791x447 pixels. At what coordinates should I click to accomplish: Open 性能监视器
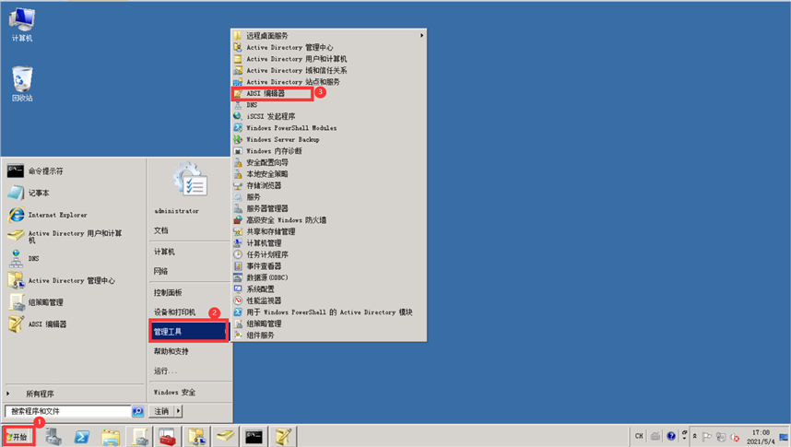tap(328, 300)
